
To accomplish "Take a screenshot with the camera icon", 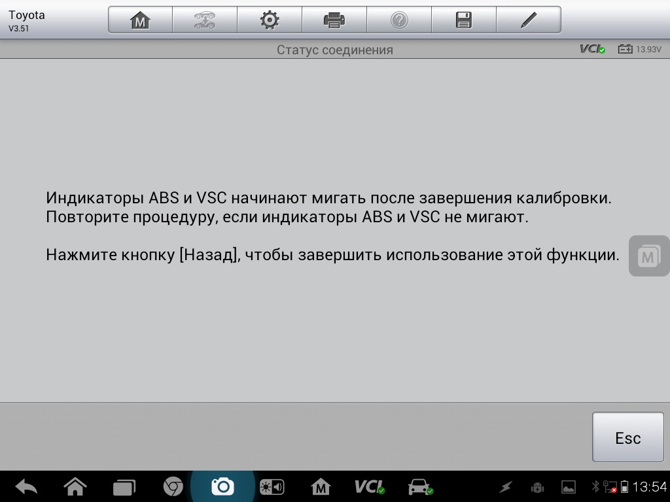I will click(222, 486).
